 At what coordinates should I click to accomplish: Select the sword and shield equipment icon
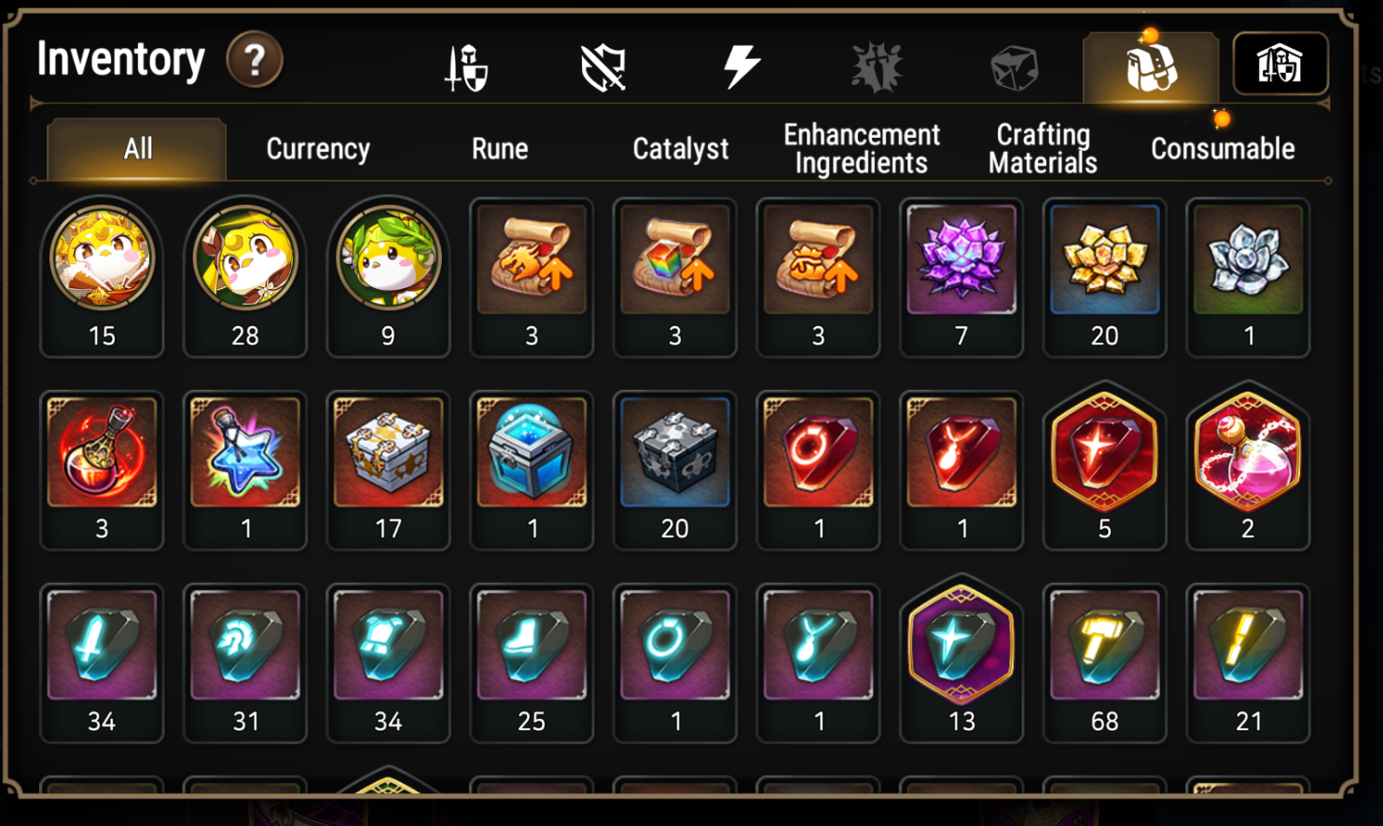[465, 68]
